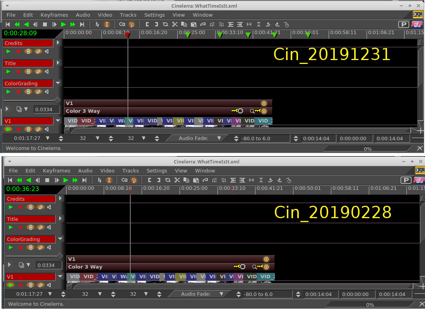The image size is (425, 310).
Task: Expand the Credits track in the top window
Action: (x=58, y=43)
